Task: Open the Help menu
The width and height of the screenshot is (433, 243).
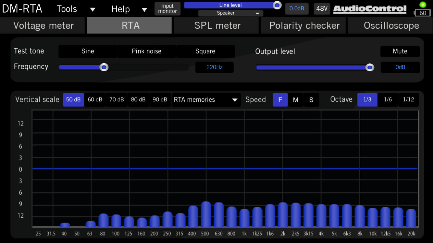Action: pos(121,9)
